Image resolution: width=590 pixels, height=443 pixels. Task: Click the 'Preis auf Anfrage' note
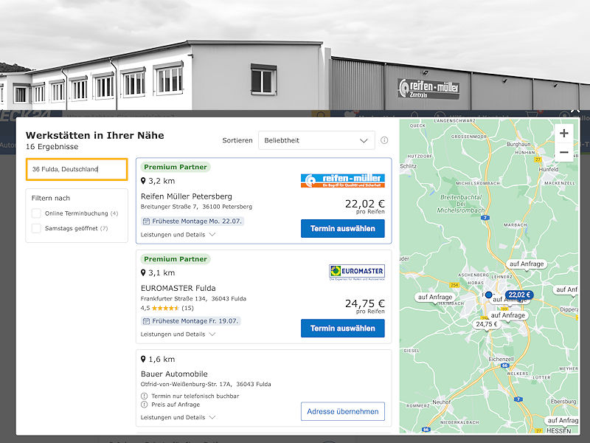[176, 405]
